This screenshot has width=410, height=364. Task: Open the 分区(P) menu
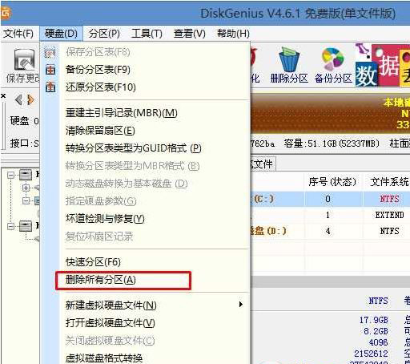pos(104,34)
